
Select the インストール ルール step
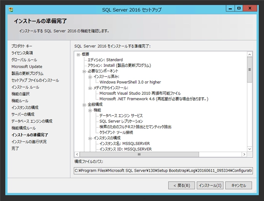point(25,87)
